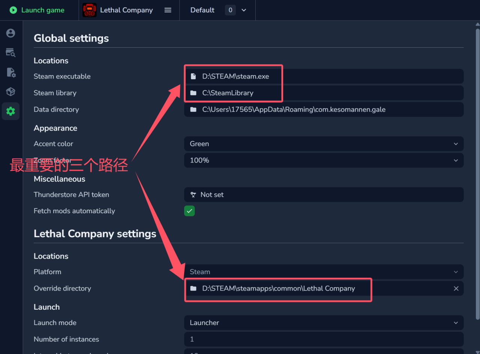The width and height of the screenshot is (480, 354).
Task: Open the Accent color Green dropdown
Action: click(324, 144)
